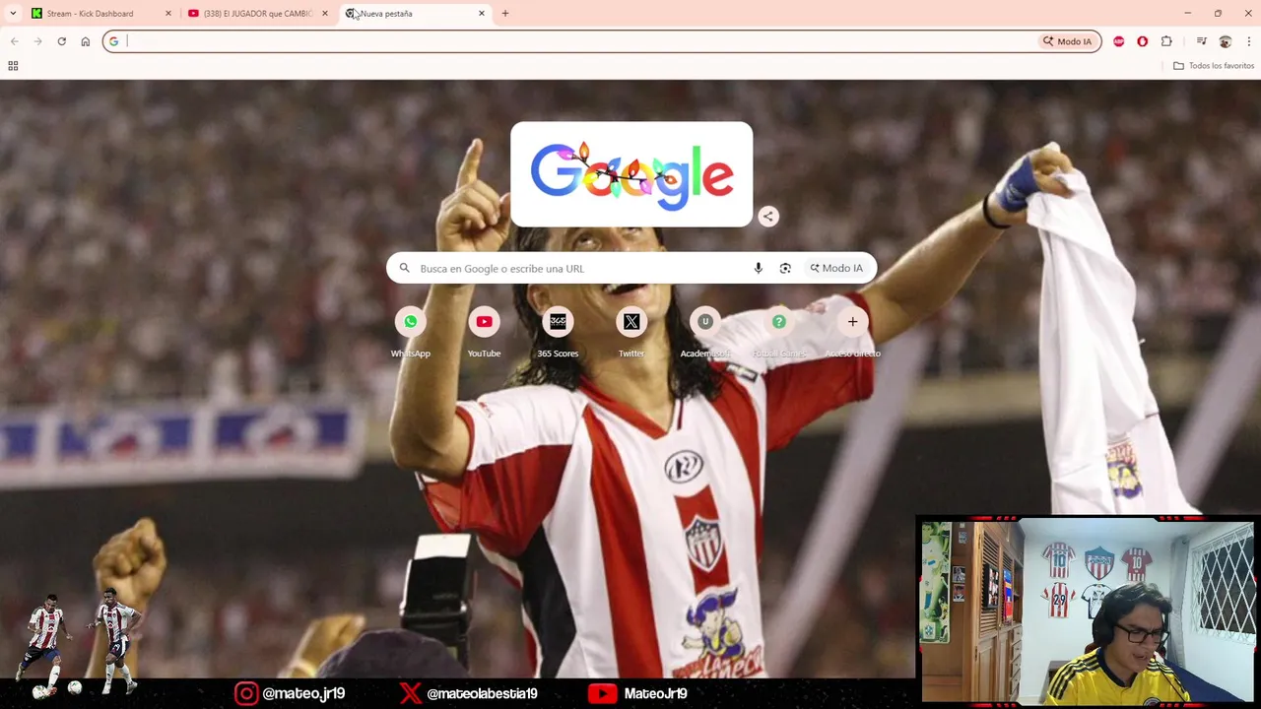This screenshot has width=1261, height=709.
Task: Open the red Opera-style extension icon
Action: [x=1142, y=41]
